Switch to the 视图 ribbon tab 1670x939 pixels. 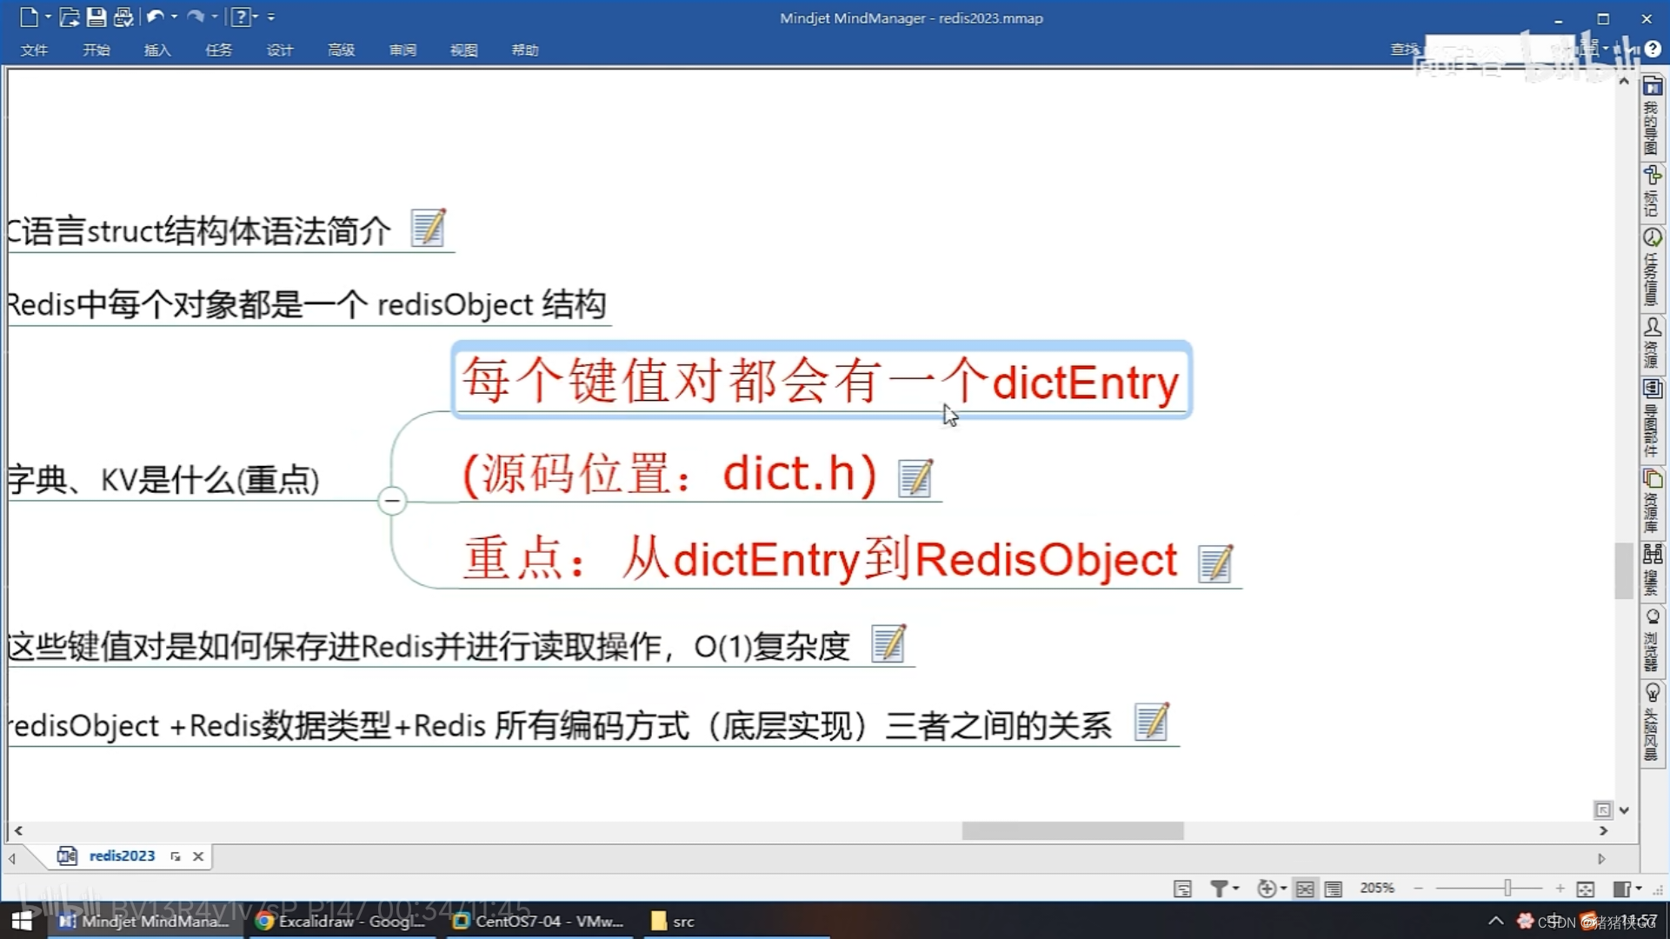(x=463, y=50)
